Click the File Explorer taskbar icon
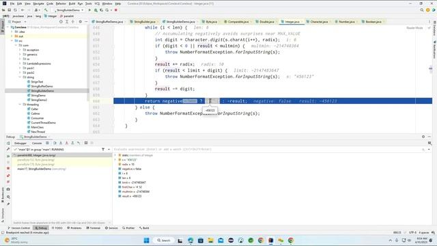437x246 pixels. point(210,241)
